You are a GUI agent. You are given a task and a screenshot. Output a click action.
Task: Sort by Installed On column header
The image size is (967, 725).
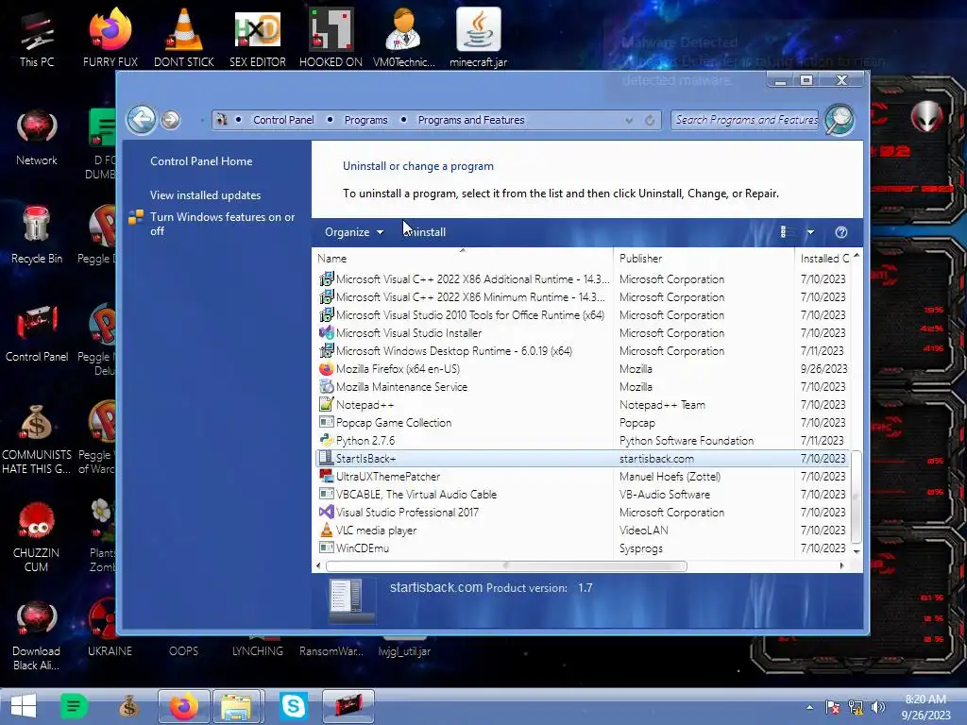[823, 259]
